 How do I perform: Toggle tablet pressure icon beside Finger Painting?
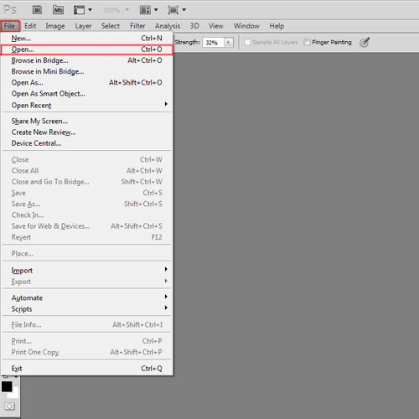pos(365,42)
